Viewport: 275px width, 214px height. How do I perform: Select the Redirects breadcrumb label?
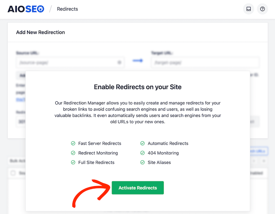click(x=67, y=9)
